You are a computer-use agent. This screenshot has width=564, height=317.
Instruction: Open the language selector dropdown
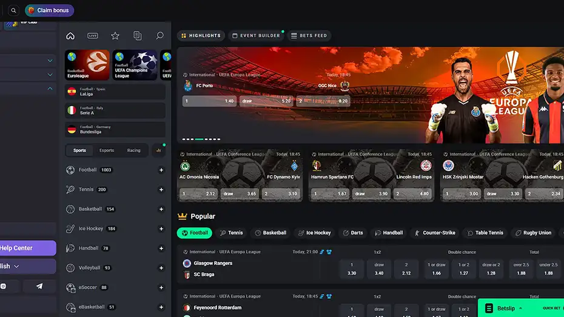tap(28, 266)
